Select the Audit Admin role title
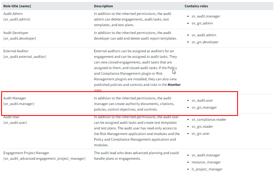This screenshot has width=275, height=174. 13,14
